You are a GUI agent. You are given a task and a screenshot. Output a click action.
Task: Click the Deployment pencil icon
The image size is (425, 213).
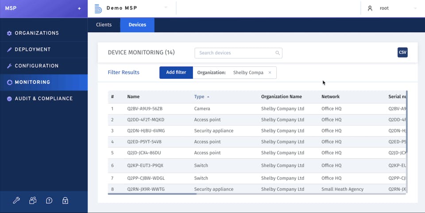click(9, 49)
